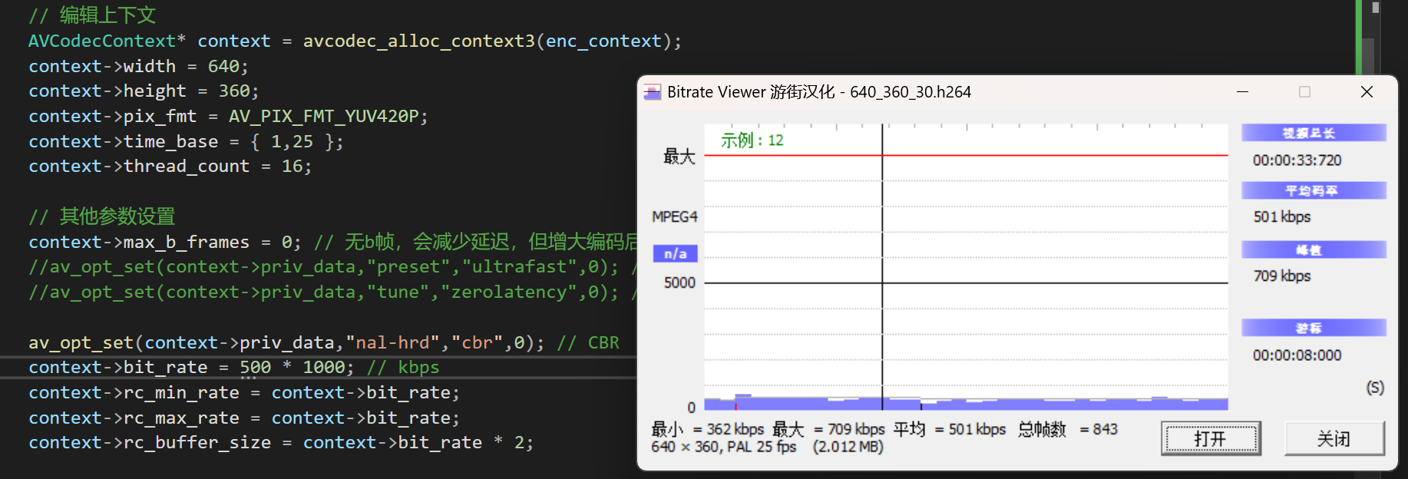Screen dimensions: 1408x479
Task: Close Bitrate Viewer with the X icon
Action: 1367,92
